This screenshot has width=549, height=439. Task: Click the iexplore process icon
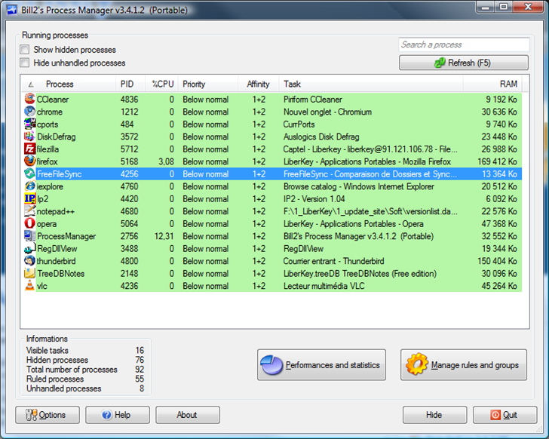[29, 186]
